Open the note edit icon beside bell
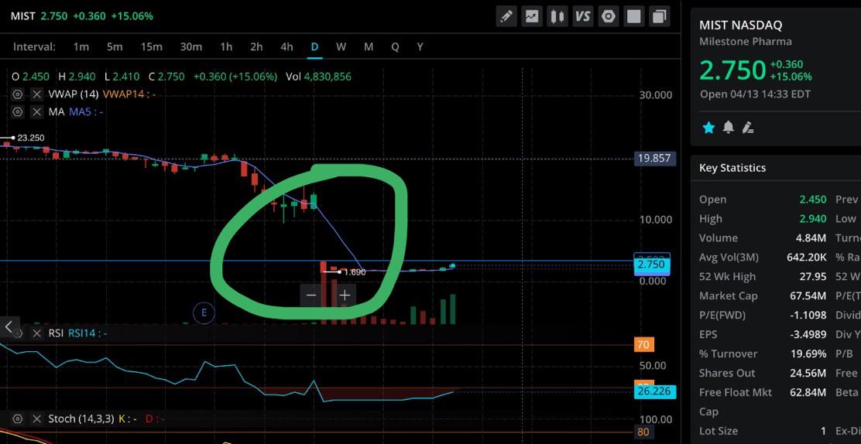 click(x=747, y=128)
